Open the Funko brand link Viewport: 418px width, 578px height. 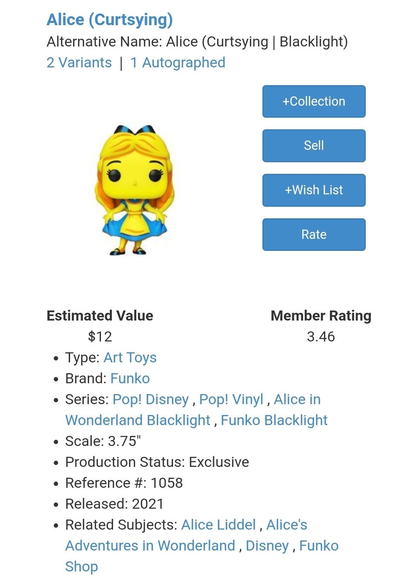pos(130,379)
